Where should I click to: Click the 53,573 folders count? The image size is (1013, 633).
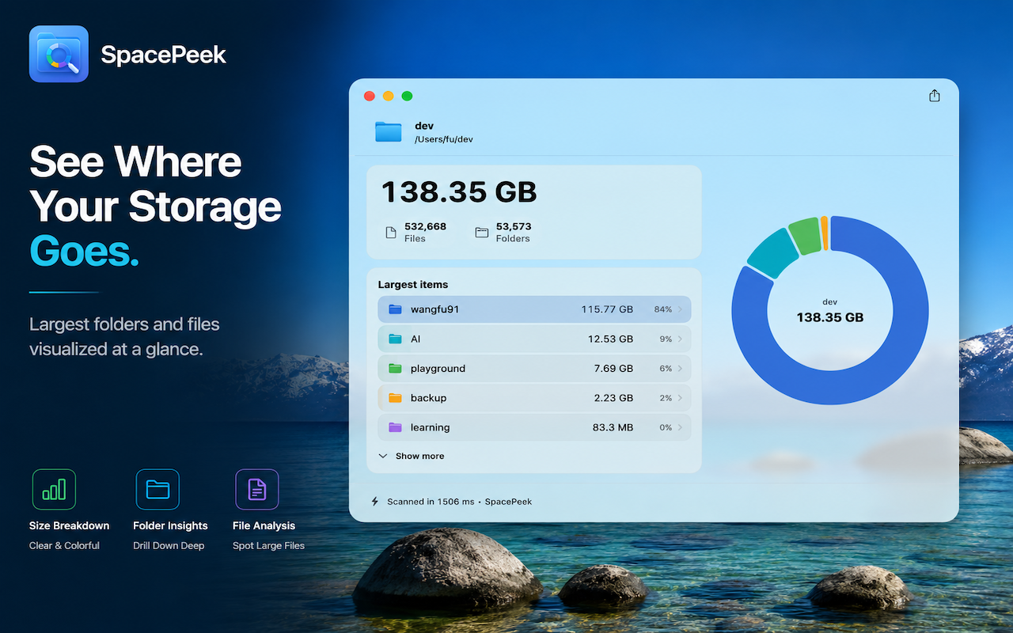click(514, 226)
